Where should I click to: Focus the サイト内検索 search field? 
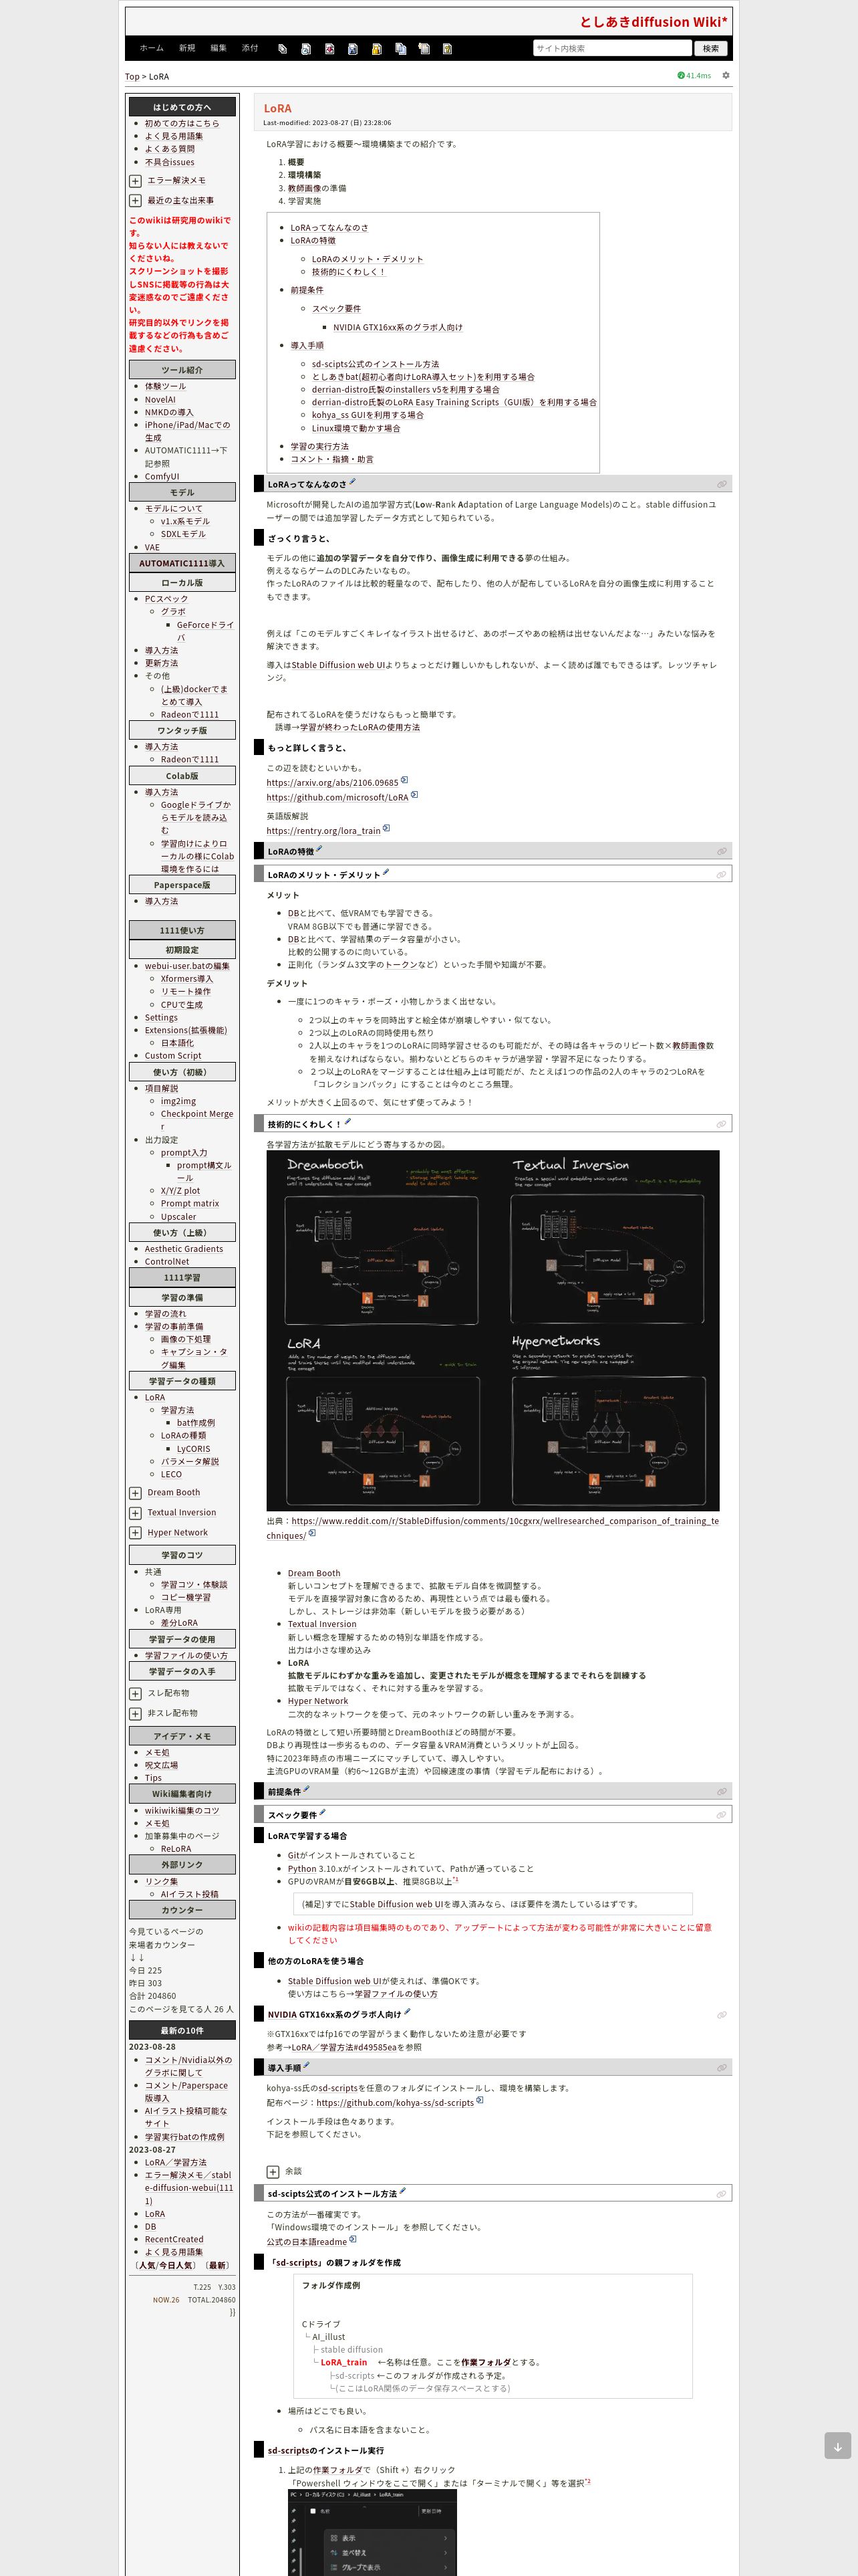pos(611,48)
